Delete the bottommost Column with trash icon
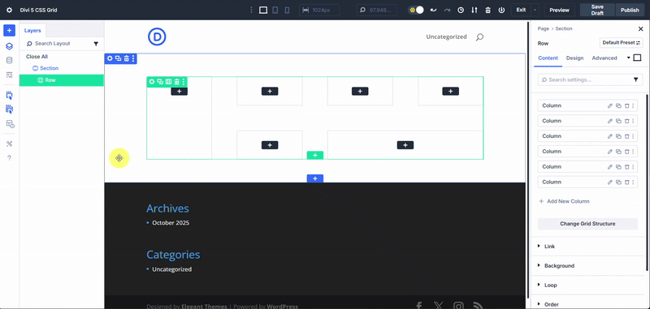Image resolution: width=650 pixels, height=309 pixels. 626,182
